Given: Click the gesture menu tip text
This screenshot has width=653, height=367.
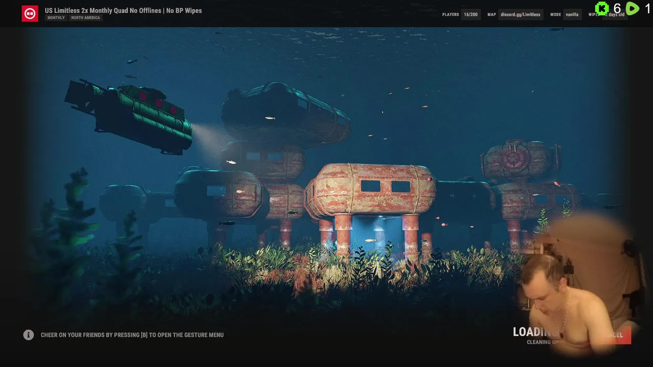Looking at the screenshot, I should point(132,335).
